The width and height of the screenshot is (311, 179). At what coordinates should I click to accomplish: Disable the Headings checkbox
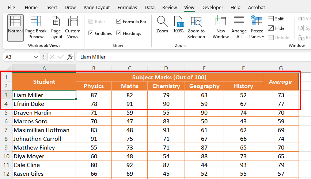pyautogui.click(x=119, y=33)
